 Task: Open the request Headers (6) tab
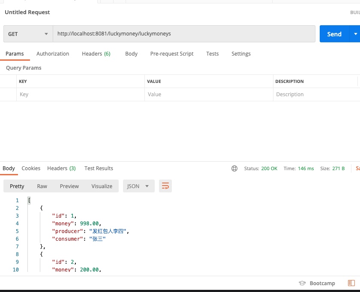tap(96, 54)
